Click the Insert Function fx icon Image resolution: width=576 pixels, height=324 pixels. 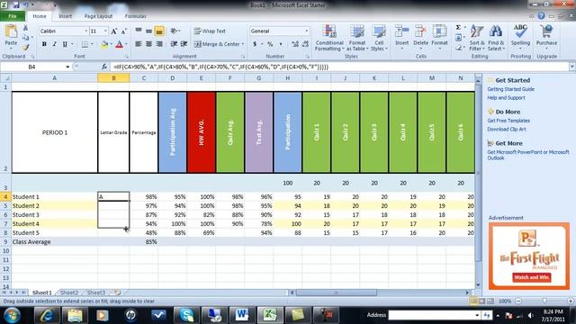(104, 67)
